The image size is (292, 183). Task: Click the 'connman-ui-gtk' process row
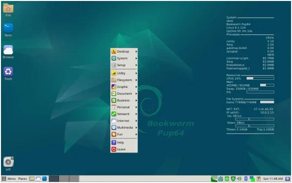(x=250, y=58)
